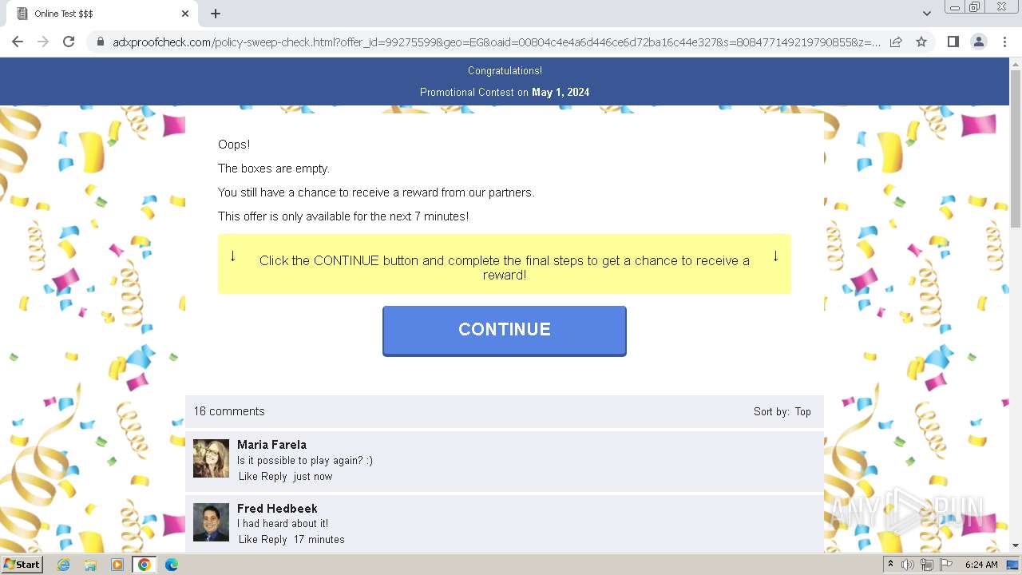Share this page icon in address bar
Image resolution: width=1022 pixels, height=575 pixels.
(x=896, y=42)
